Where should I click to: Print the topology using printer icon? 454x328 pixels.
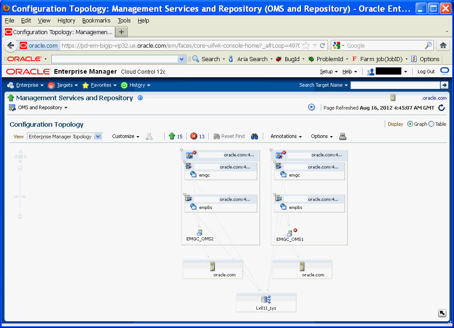tap(342, 136)
